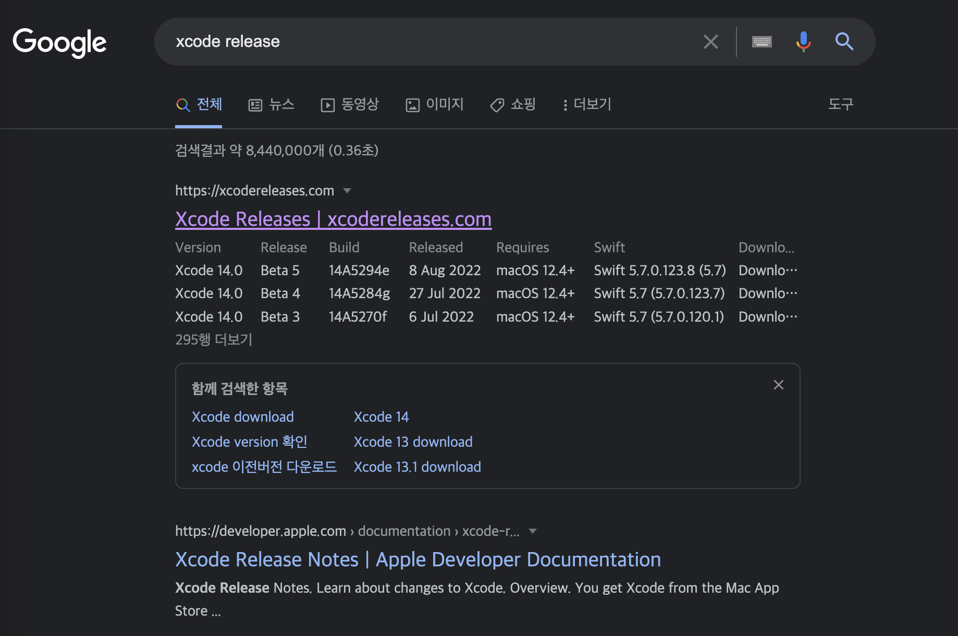Open Xcode Release Notes Apple Developer link
This screenshot has width=958, height=636.
(x=418, y=559)
